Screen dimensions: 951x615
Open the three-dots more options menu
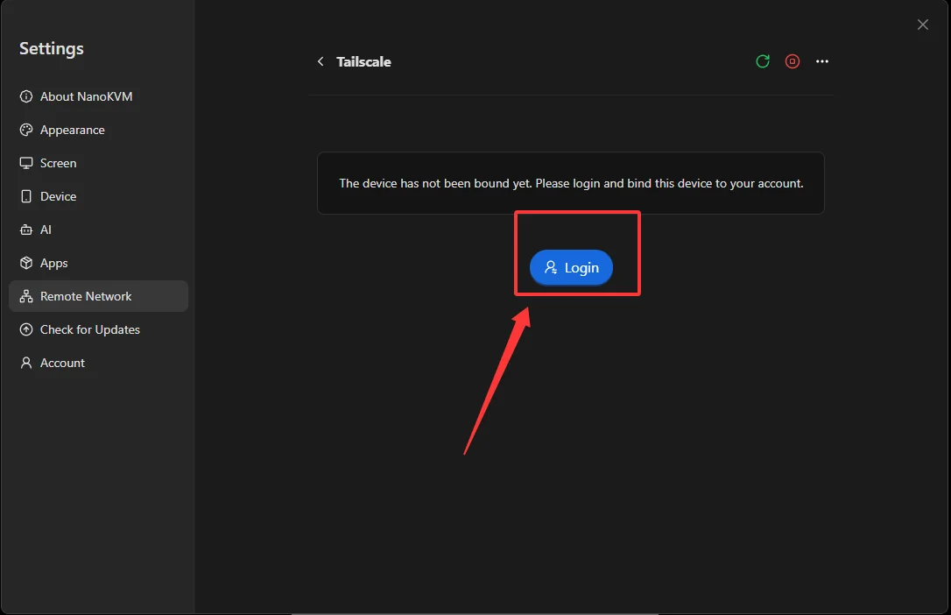821,61
